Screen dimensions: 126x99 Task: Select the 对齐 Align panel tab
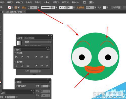[18, 50]
